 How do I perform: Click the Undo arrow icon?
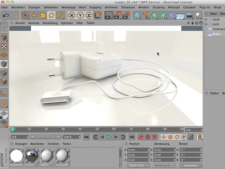point(6,15)
